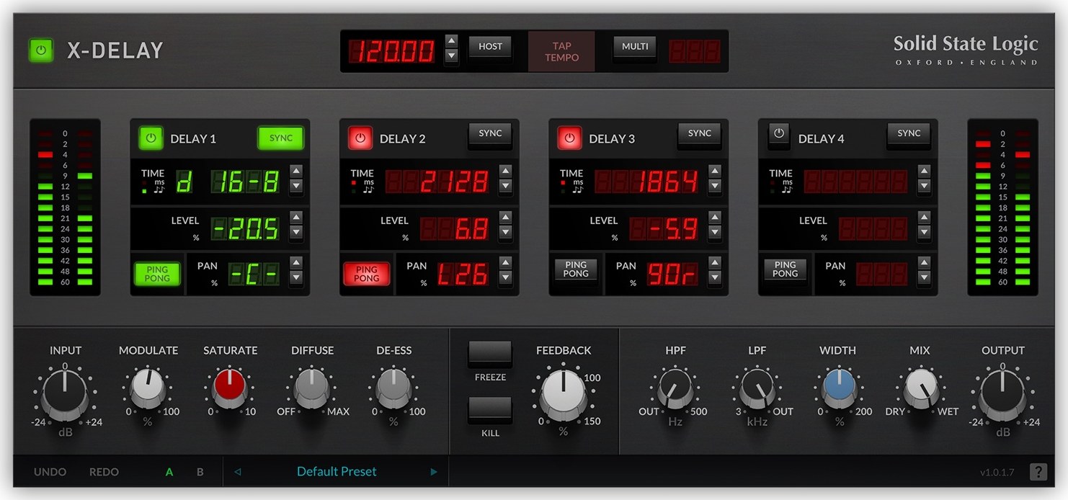The height and width of the screenshot is (500, 1068).
Task: Lower Delay 3 level with down arrow
Action: 714,232
